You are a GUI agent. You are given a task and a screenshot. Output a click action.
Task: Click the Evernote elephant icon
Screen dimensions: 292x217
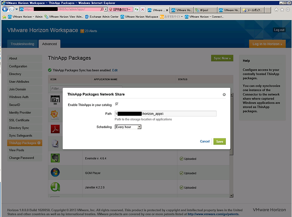click(x=55, y=158)
